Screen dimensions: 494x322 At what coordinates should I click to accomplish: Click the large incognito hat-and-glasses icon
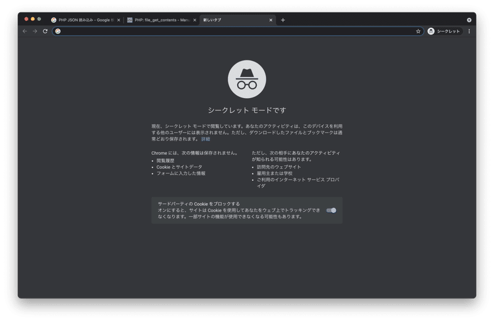pyautogui.click(x=246, y=80)
